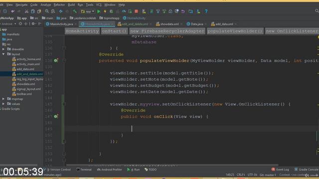319x179 pixels.
Task: Select the manifests folder in project tree
Action: (11, 34)
